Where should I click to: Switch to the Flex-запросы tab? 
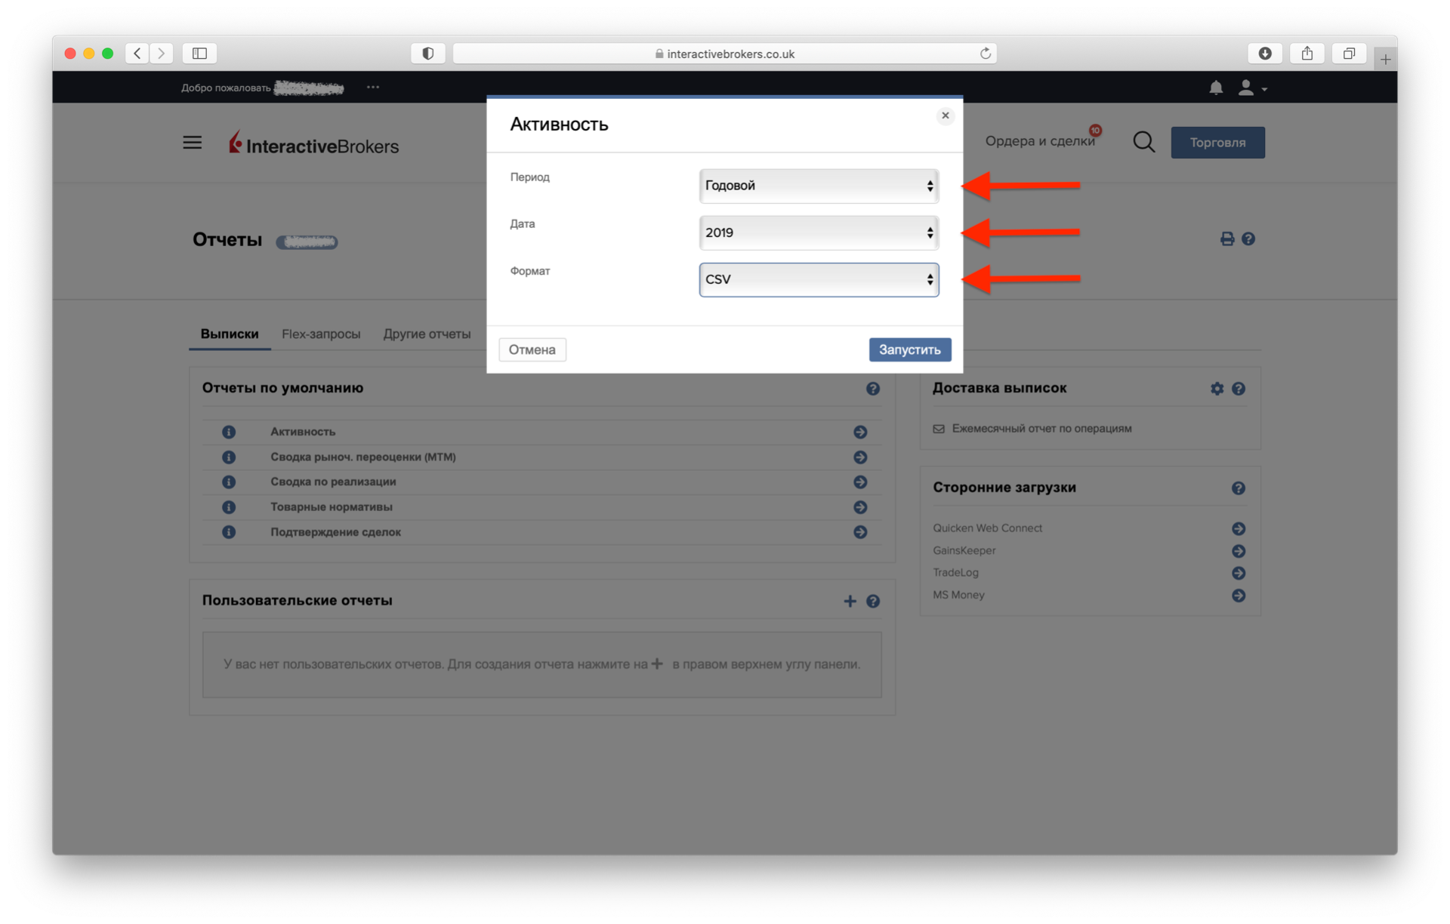[321, 334]
